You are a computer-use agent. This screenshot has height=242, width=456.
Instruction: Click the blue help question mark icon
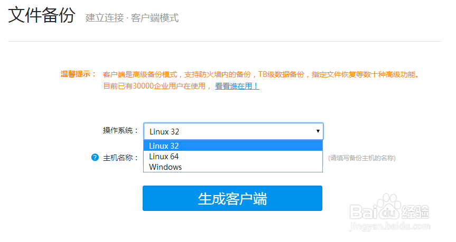(x=95, y=157)
